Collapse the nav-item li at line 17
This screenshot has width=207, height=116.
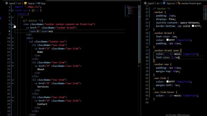[13, 63]
